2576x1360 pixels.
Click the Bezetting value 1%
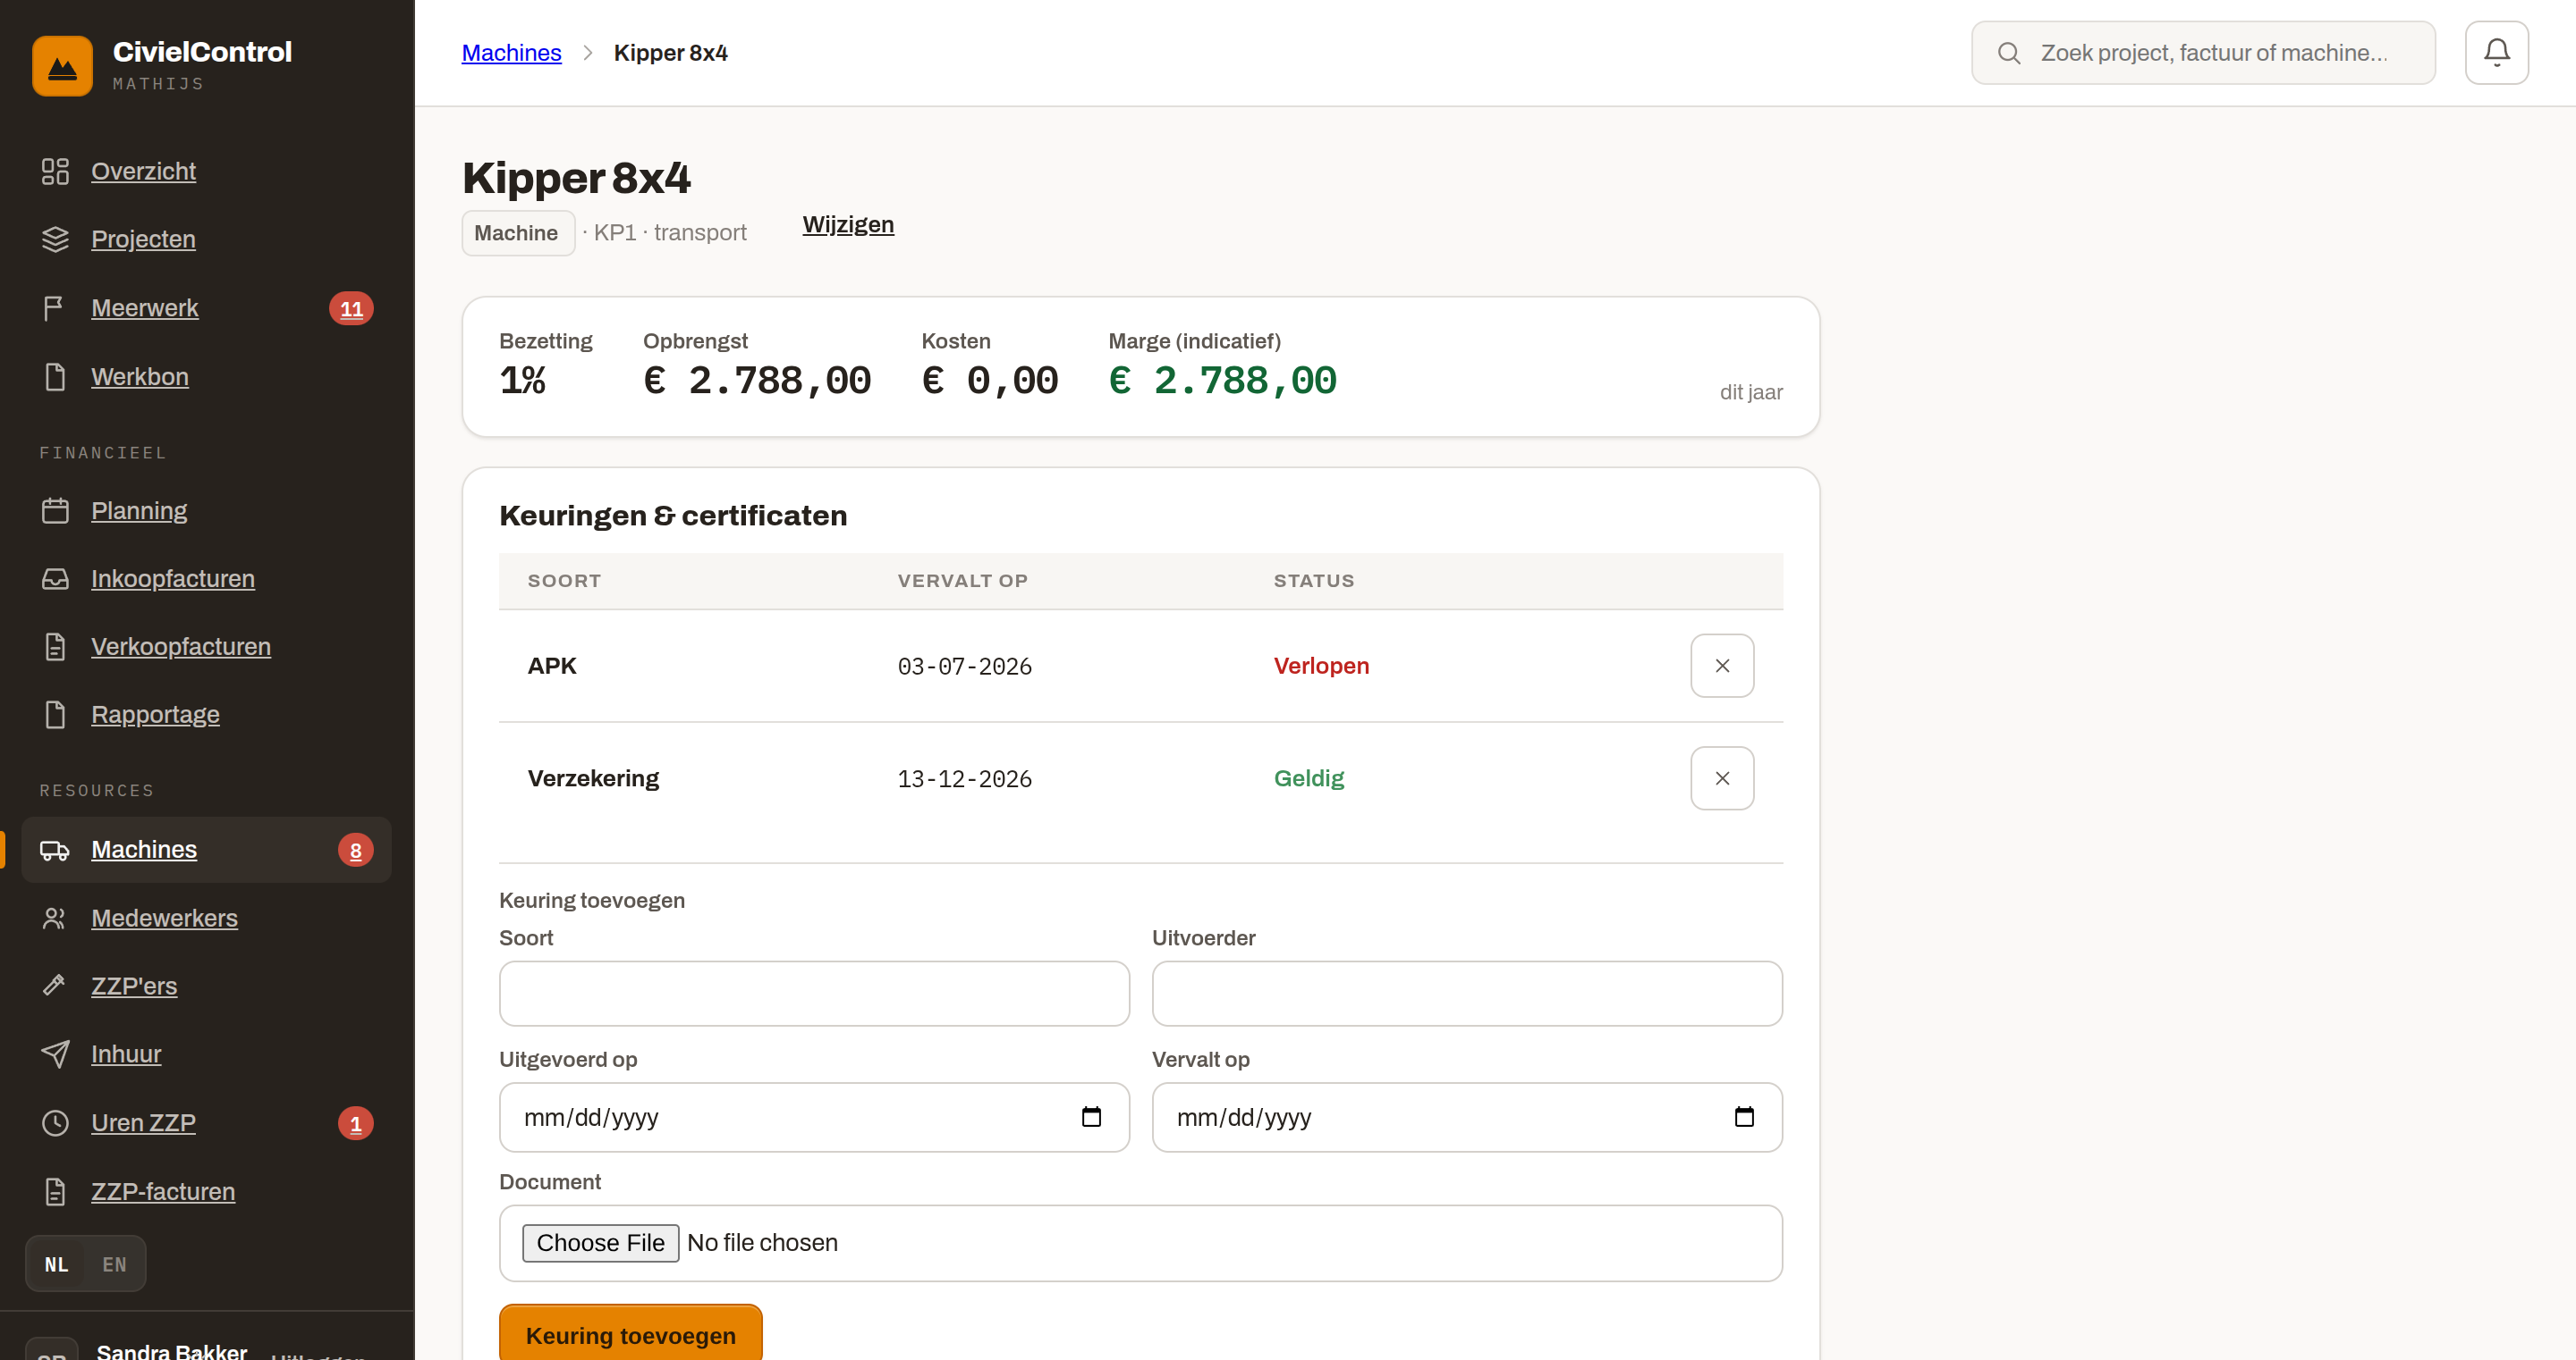522,380
